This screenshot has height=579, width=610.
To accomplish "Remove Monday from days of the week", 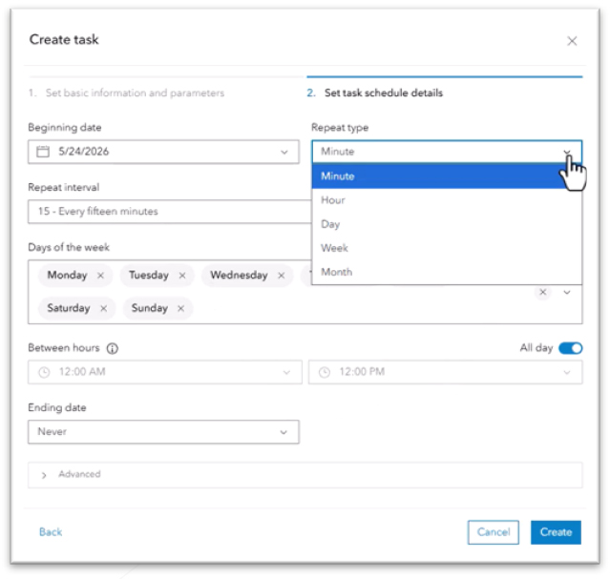I will pos(101,276).
